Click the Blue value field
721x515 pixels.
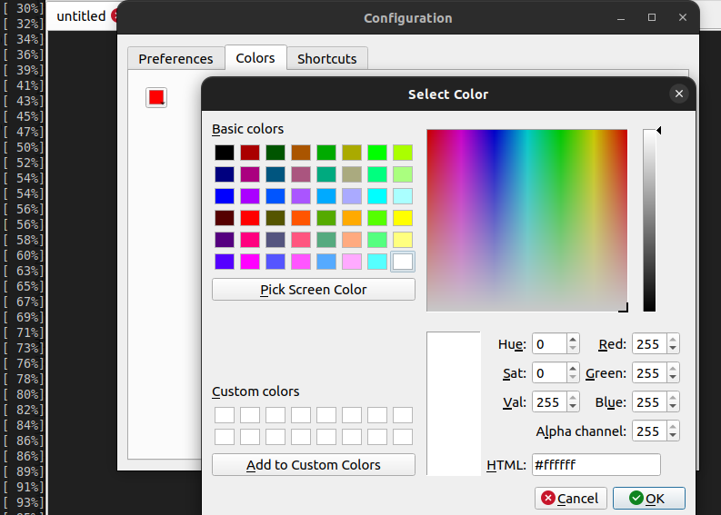click(650, 402)
